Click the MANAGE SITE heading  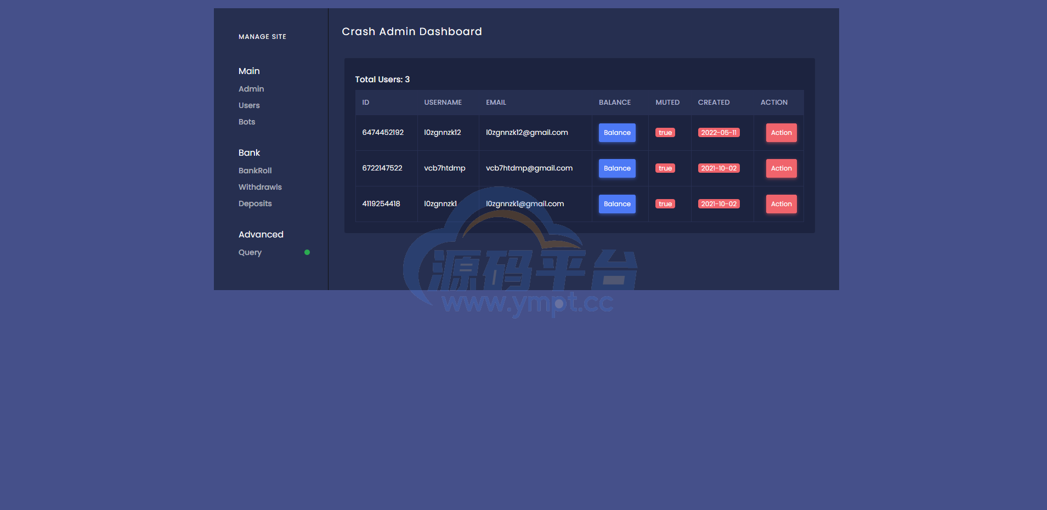pos(262,37)
